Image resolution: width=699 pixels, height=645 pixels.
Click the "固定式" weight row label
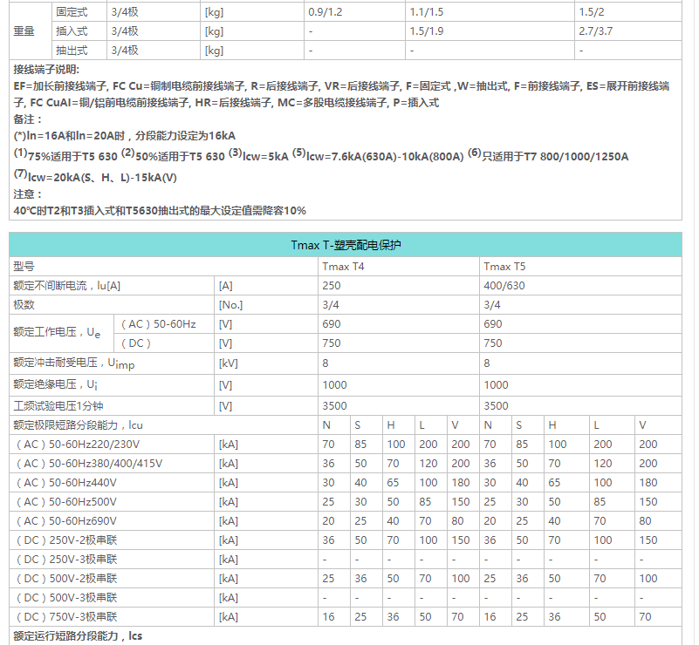pyautogui.click(x=72, y=12)
